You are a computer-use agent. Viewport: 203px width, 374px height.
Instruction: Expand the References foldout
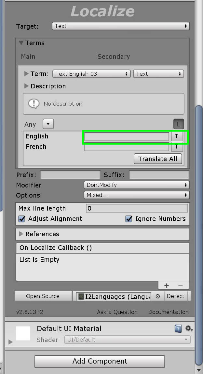click(x=21, y=234)
